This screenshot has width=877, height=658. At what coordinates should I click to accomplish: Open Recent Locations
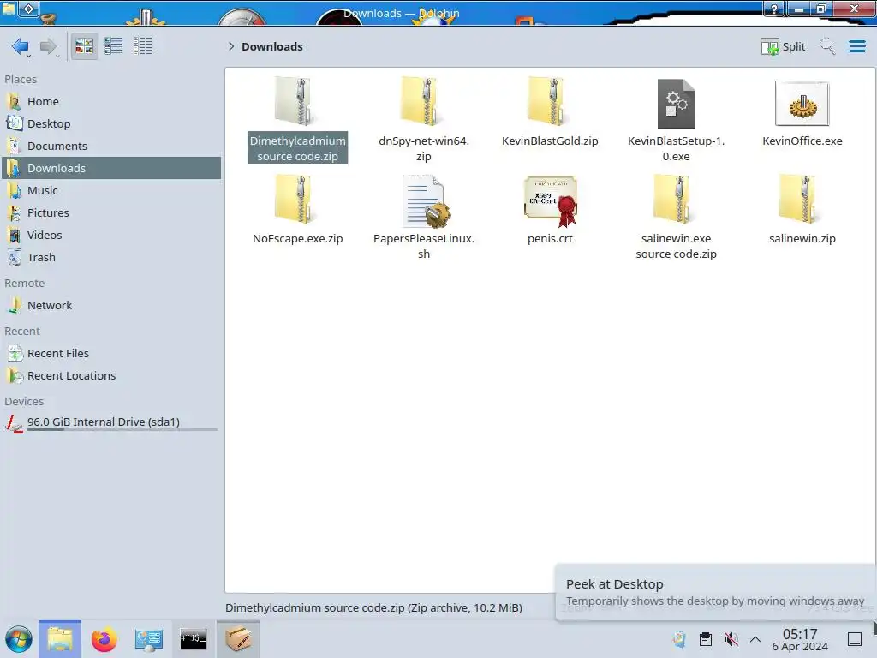click(x=111, y=376)
